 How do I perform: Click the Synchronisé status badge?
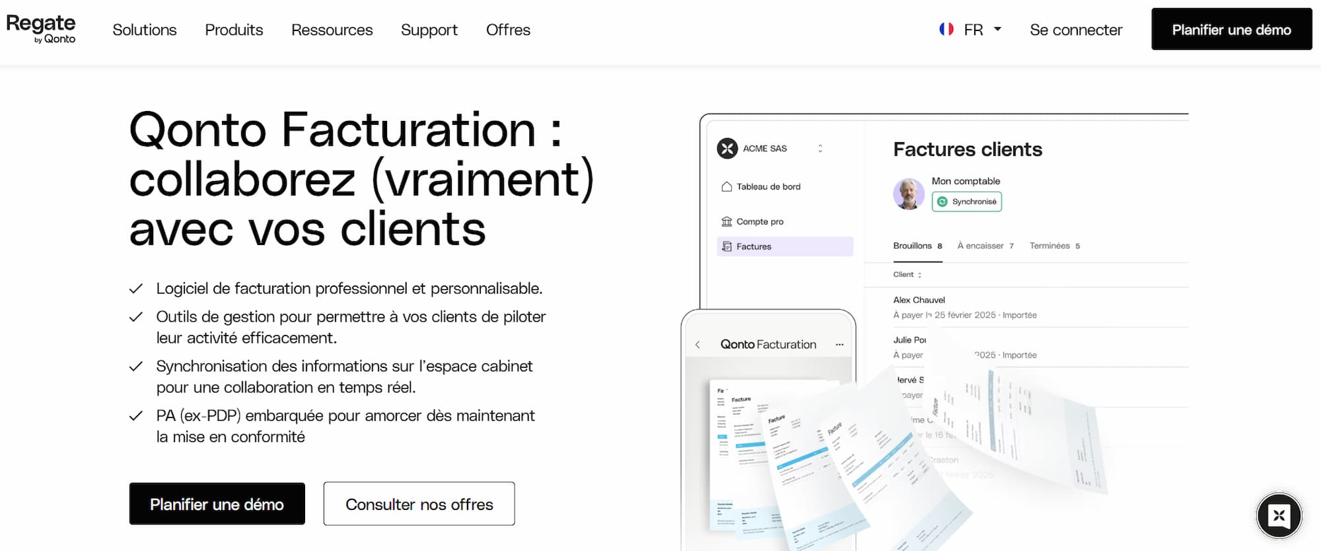pos(966,202)
